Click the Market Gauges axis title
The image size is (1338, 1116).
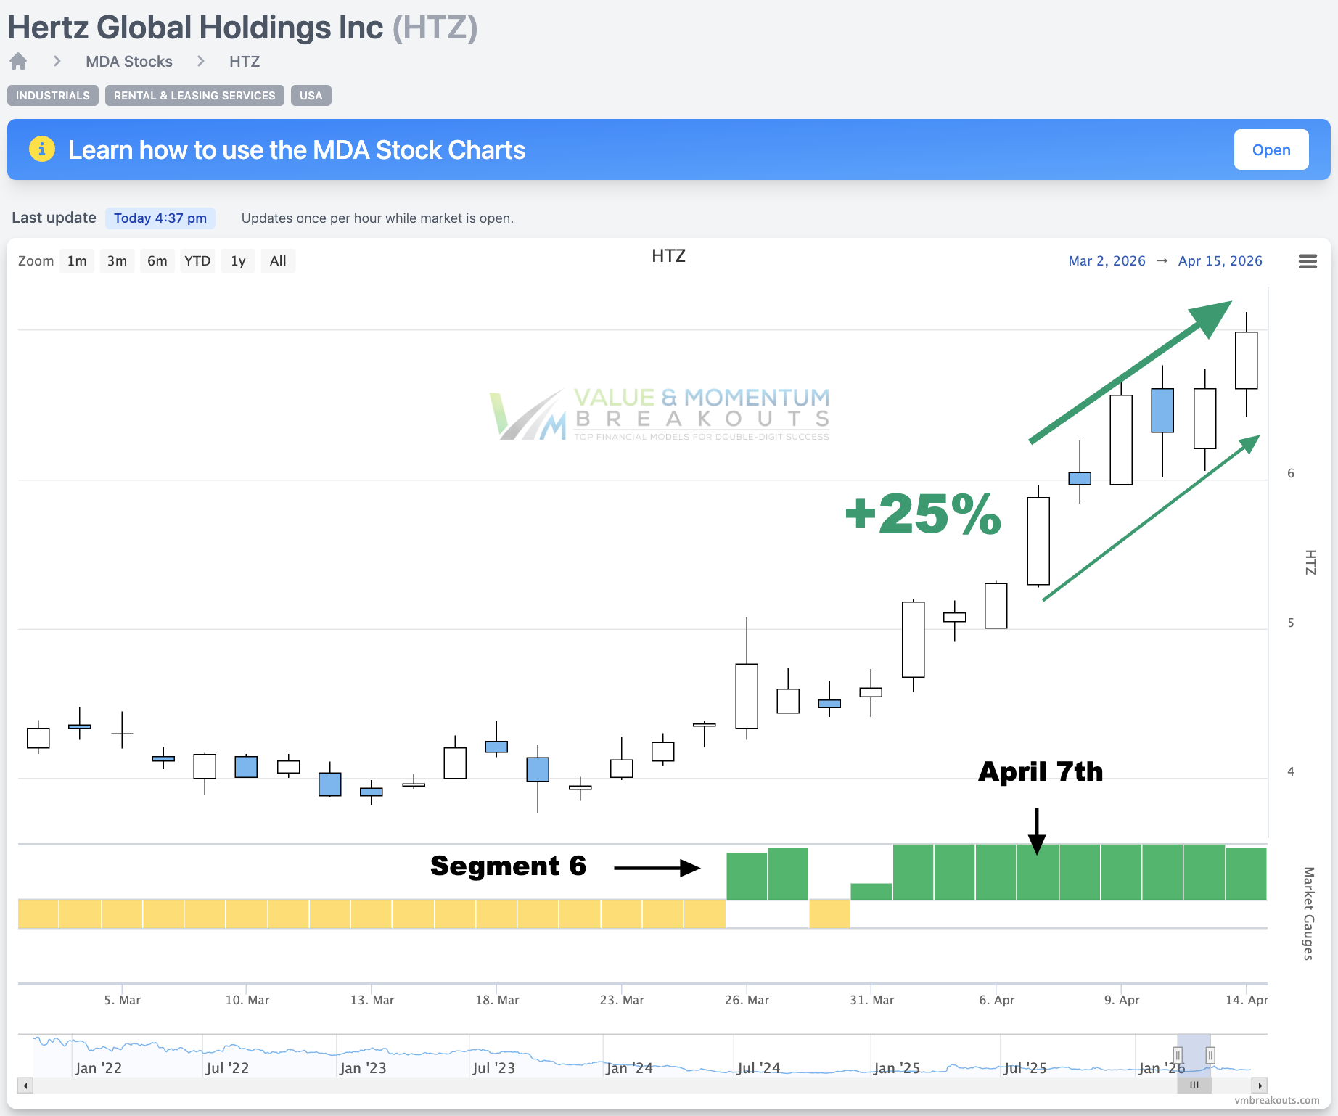(x=1309, y=914)
